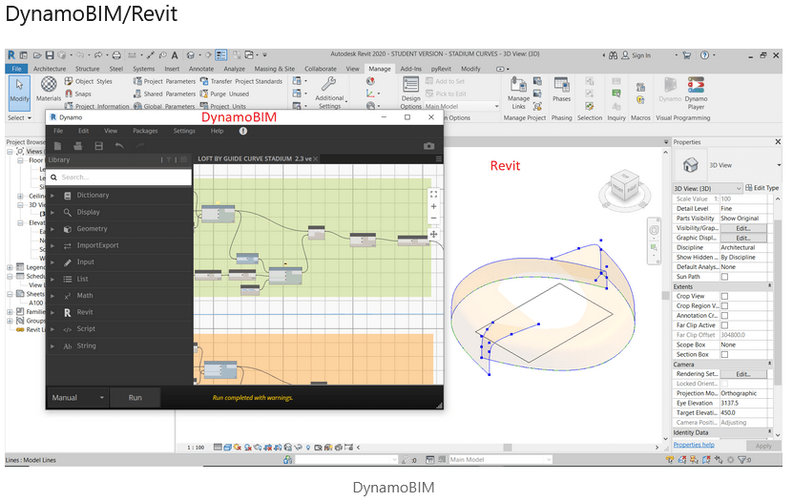Expand the Revit category in Dynamo library
This screenshot has height=502, width=793.
coord(85,312)
